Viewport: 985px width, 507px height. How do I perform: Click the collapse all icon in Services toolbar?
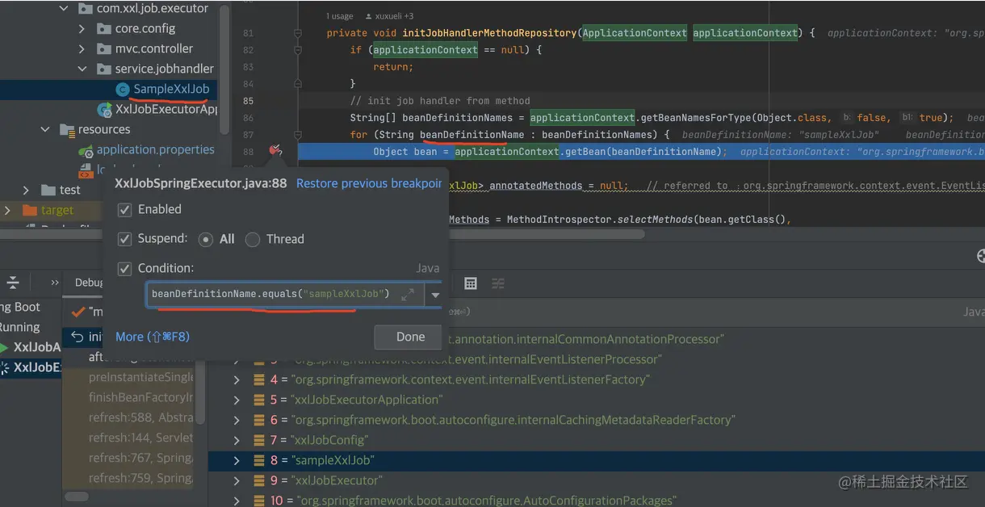(13, 283)
